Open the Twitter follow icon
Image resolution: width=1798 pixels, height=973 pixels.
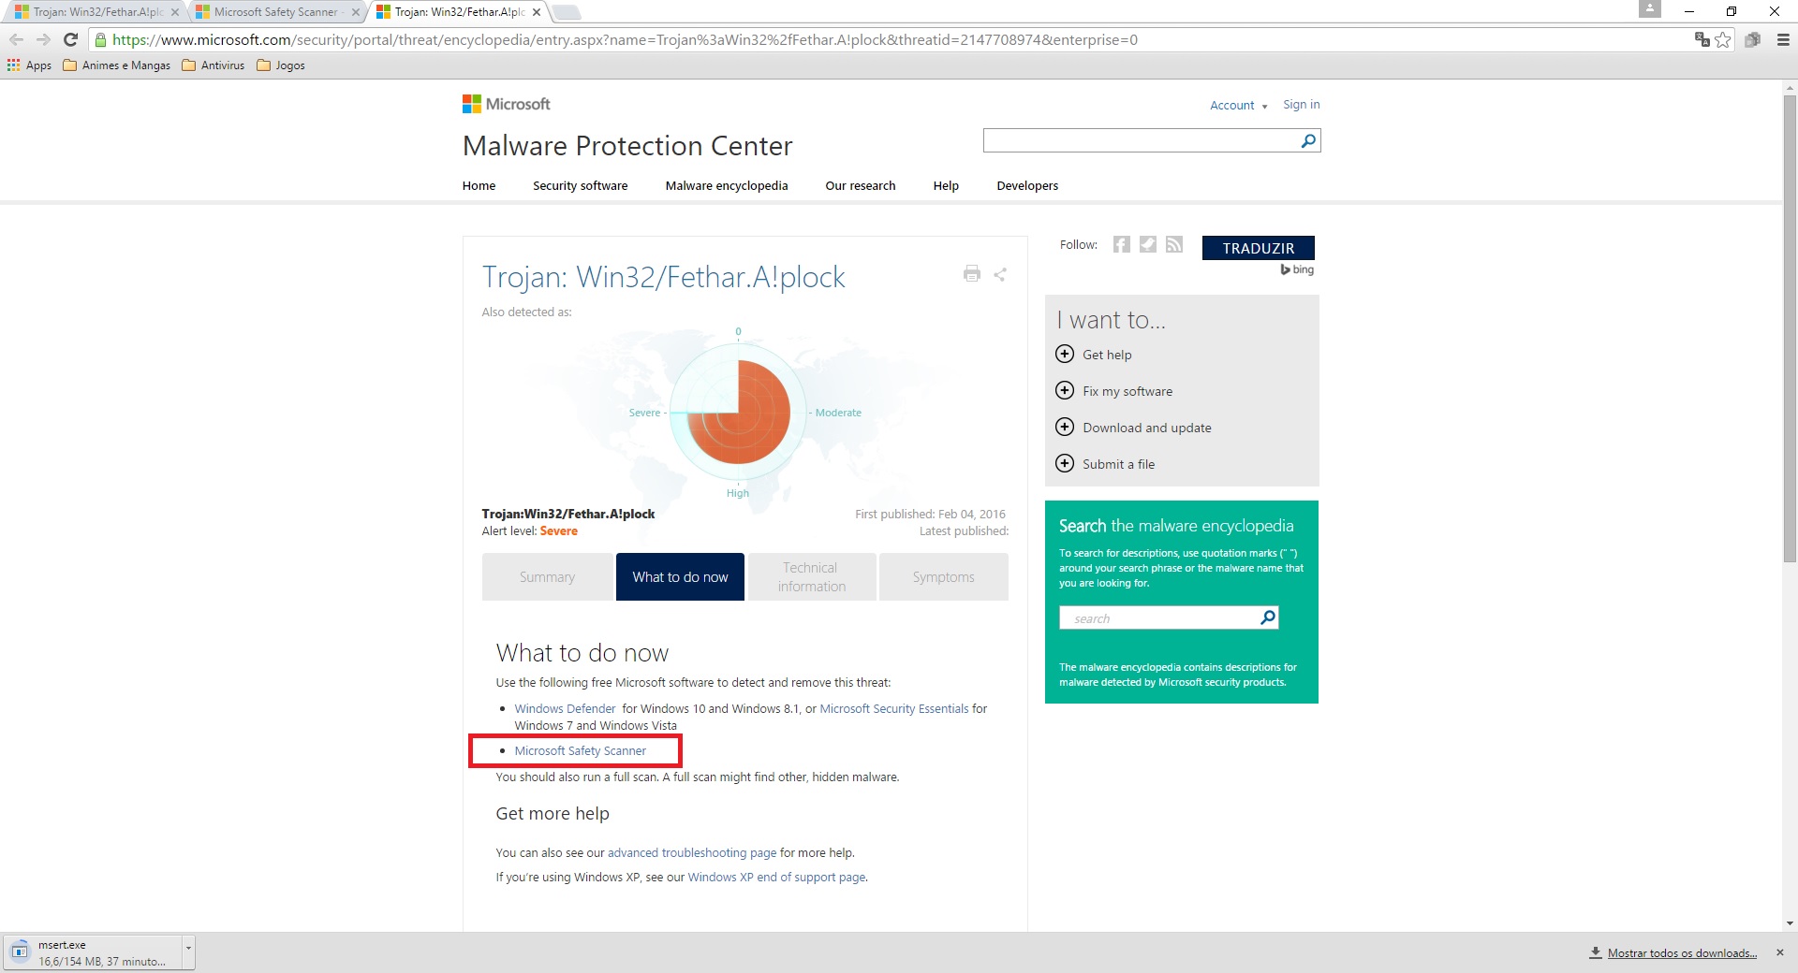[1147, 245]
